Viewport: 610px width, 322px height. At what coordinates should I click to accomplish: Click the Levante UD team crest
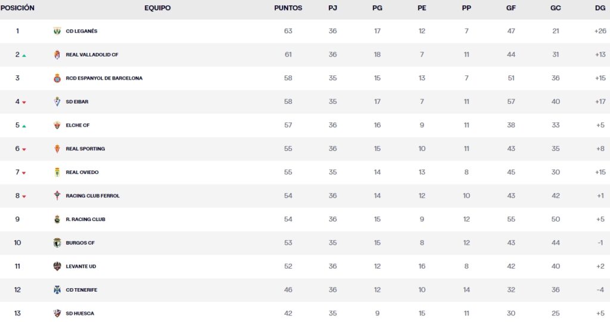pyautogui.click(x=57, y=266)
